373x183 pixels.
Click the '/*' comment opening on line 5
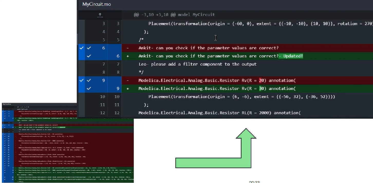[x=141, y=40]
